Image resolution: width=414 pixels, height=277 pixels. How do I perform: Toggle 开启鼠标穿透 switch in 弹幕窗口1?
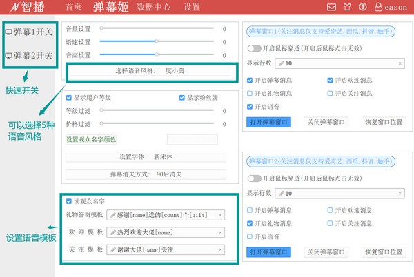[253, 49]
